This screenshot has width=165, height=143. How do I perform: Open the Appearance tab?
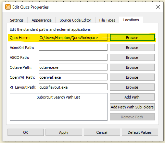tap(41, 20)
